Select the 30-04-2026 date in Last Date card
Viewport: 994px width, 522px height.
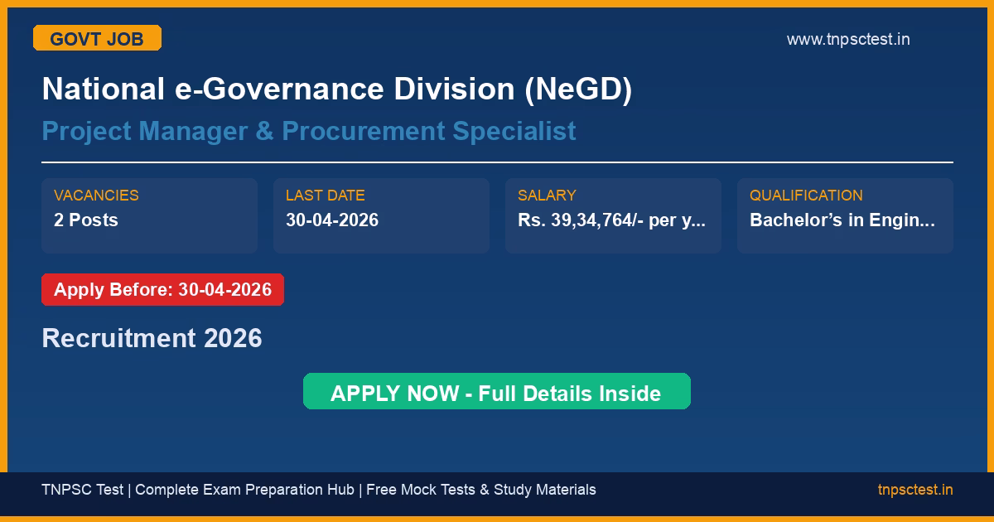coord(331,220)
